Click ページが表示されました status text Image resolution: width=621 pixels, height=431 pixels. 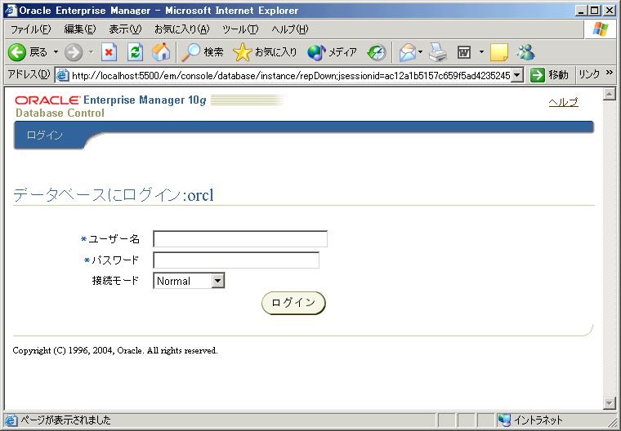point(65,420)
